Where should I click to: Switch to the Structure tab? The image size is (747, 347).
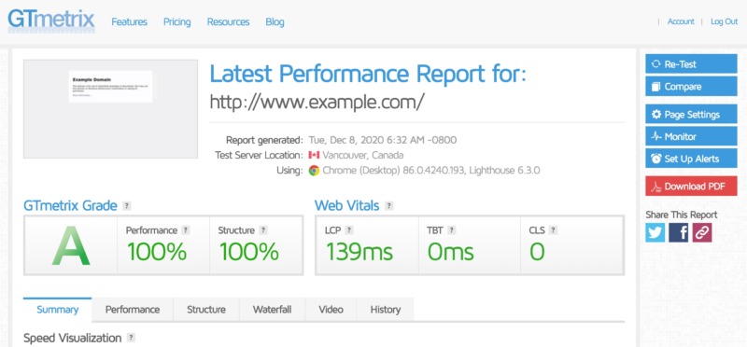click(x=206, y=310)
